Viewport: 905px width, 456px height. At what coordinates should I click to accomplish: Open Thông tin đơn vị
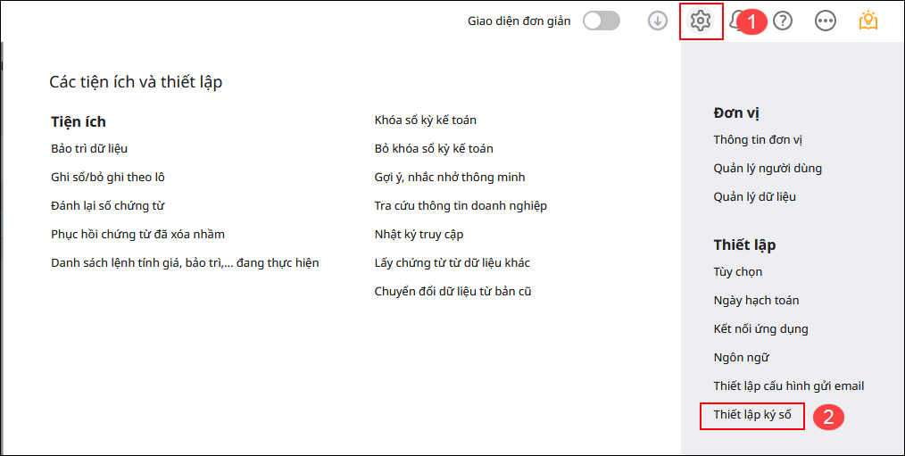click(758, 140)
